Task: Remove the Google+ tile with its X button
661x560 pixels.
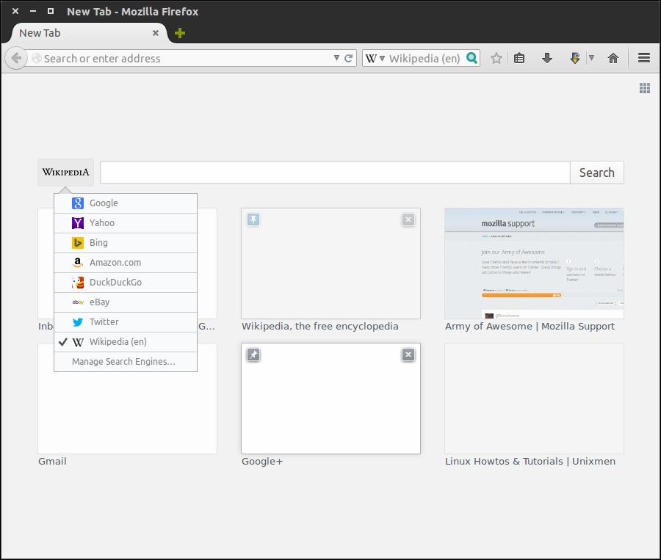Action: point(408,354)
